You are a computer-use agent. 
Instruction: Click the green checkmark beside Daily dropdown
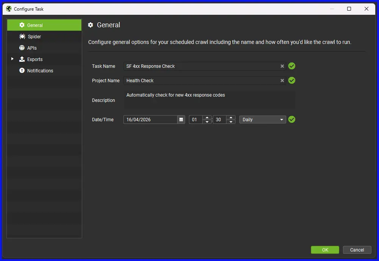click(292, 119)
